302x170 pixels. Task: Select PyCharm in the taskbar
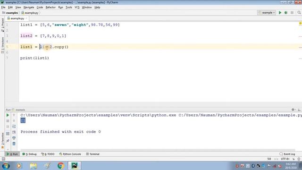click(75, 166)
